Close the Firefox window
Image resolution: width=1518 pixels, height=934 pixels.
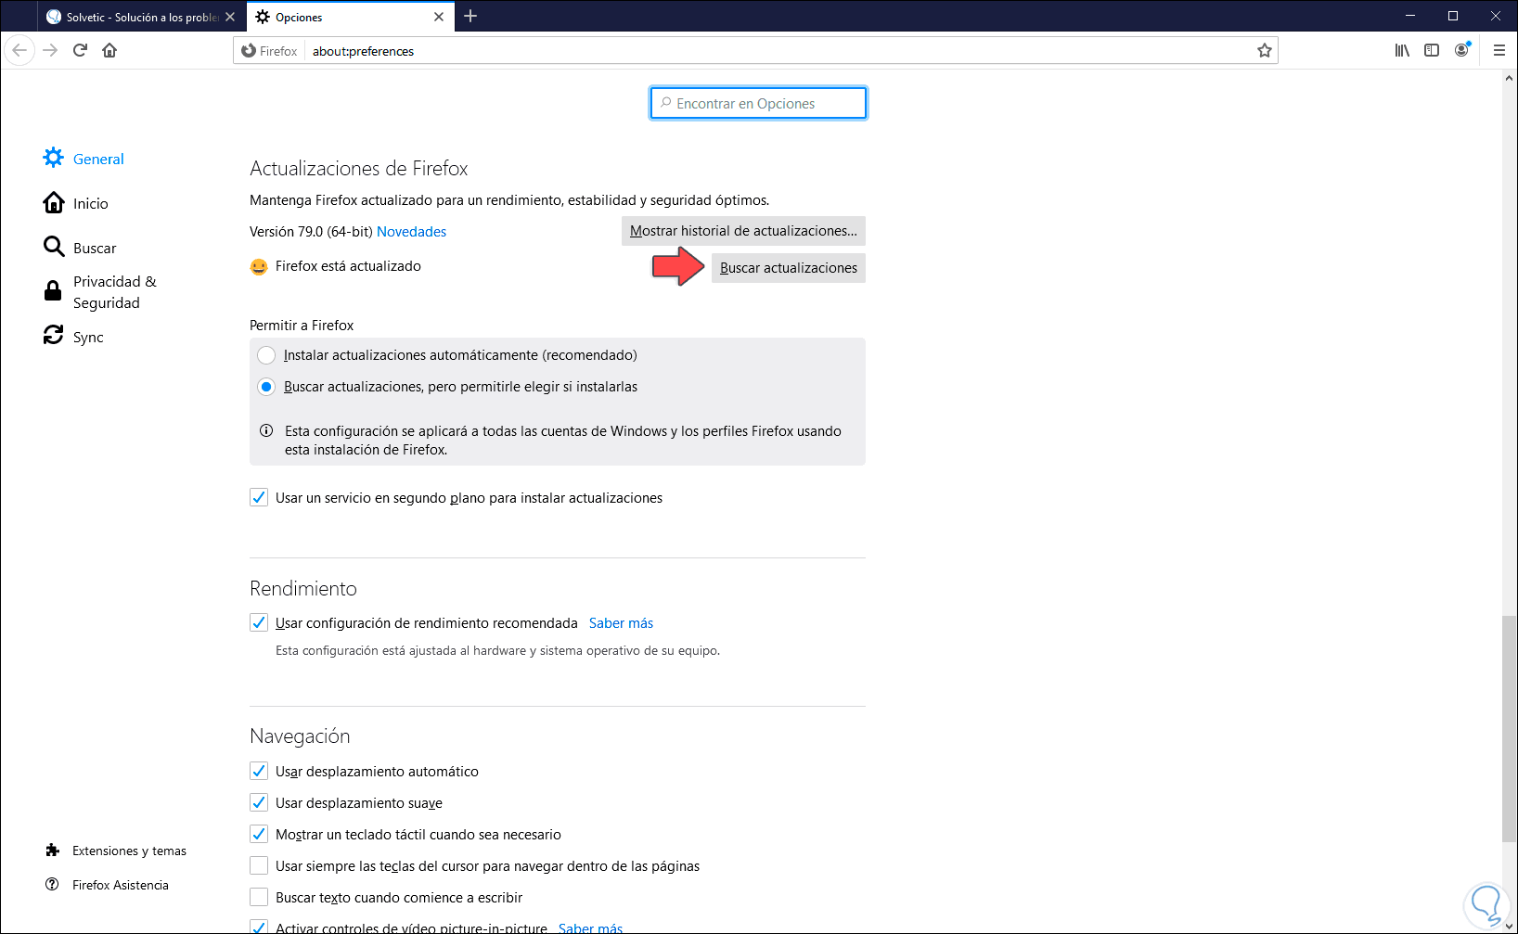pos(1496,16)
